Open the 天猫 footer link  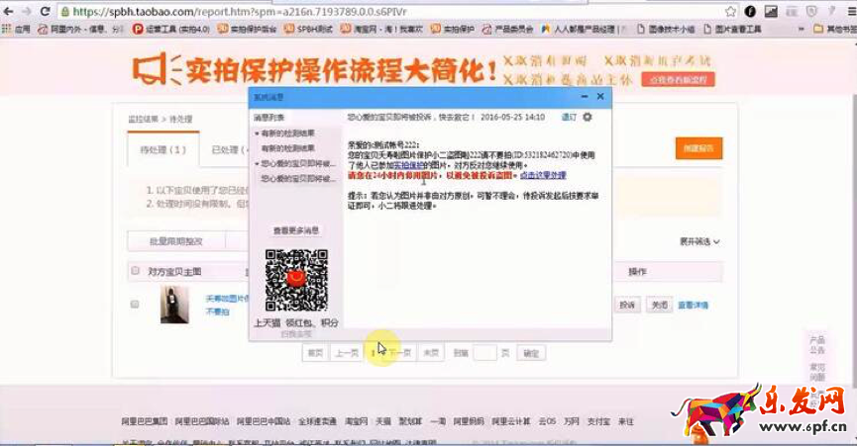coord(383,421)
